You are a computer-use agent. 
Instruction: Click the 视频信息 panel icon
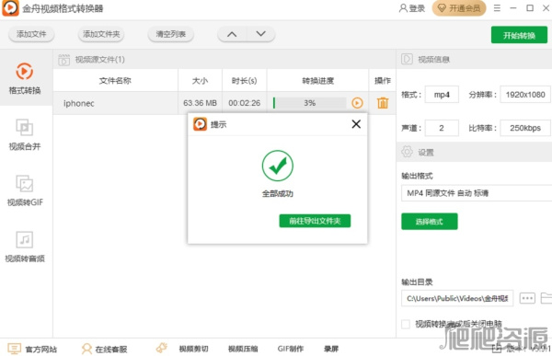407,59
